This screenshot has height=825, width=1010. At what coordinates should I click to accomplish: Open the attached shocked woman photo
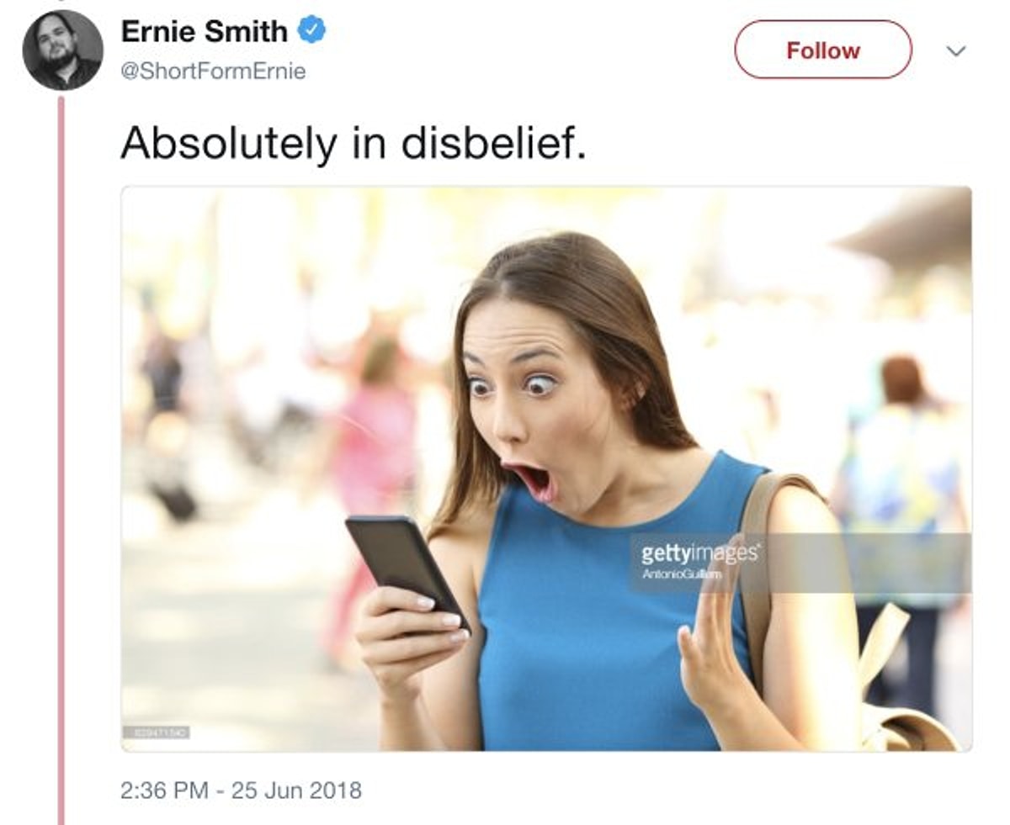[546, 468]
